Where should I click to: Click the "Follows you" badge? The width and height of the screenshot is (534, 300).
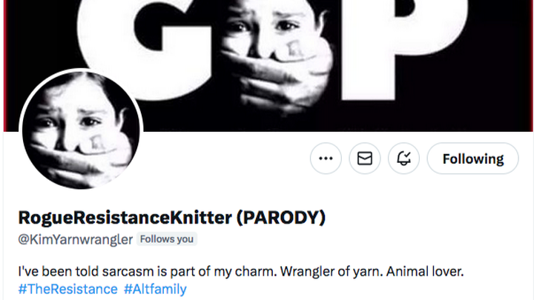pyautogui.click(x=167, y=239)
